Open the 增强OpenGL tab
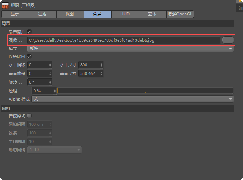The width and height of the screenshot is (243, 180). (180, 14)
